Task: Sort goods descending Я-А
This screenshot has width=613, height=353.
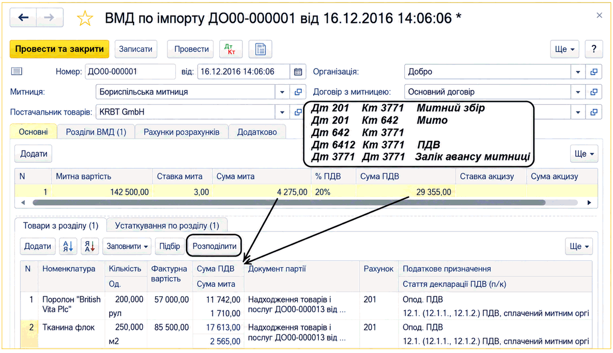Action: tap(90, 246)
